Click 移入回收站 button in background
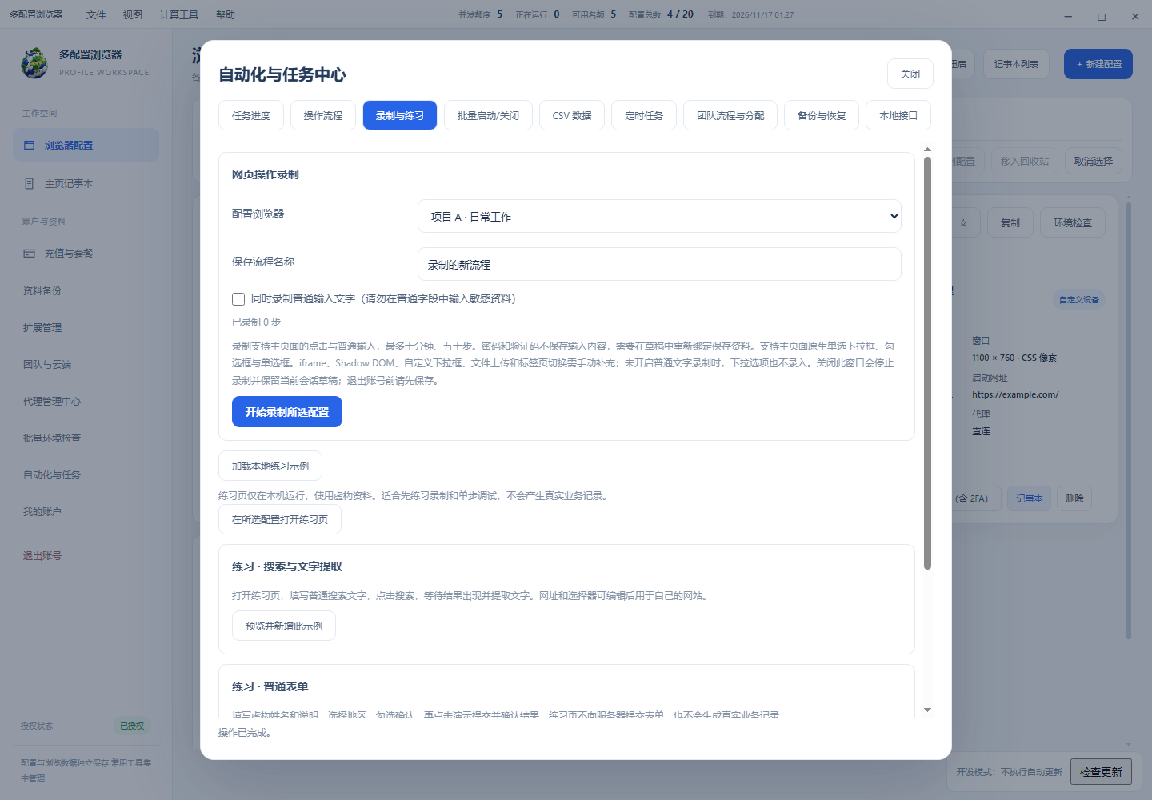The height and width of the screenshot is (800, 1152). pos(1025,161)
